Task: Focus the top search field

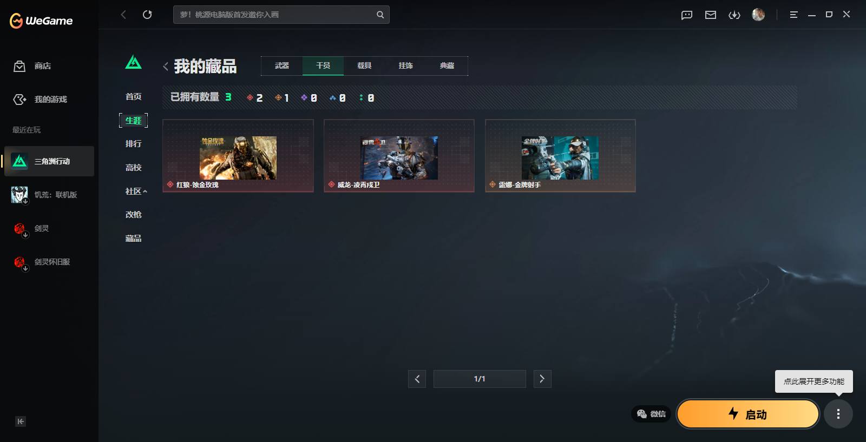Action: pyautogui.click(x=281, y=15)
